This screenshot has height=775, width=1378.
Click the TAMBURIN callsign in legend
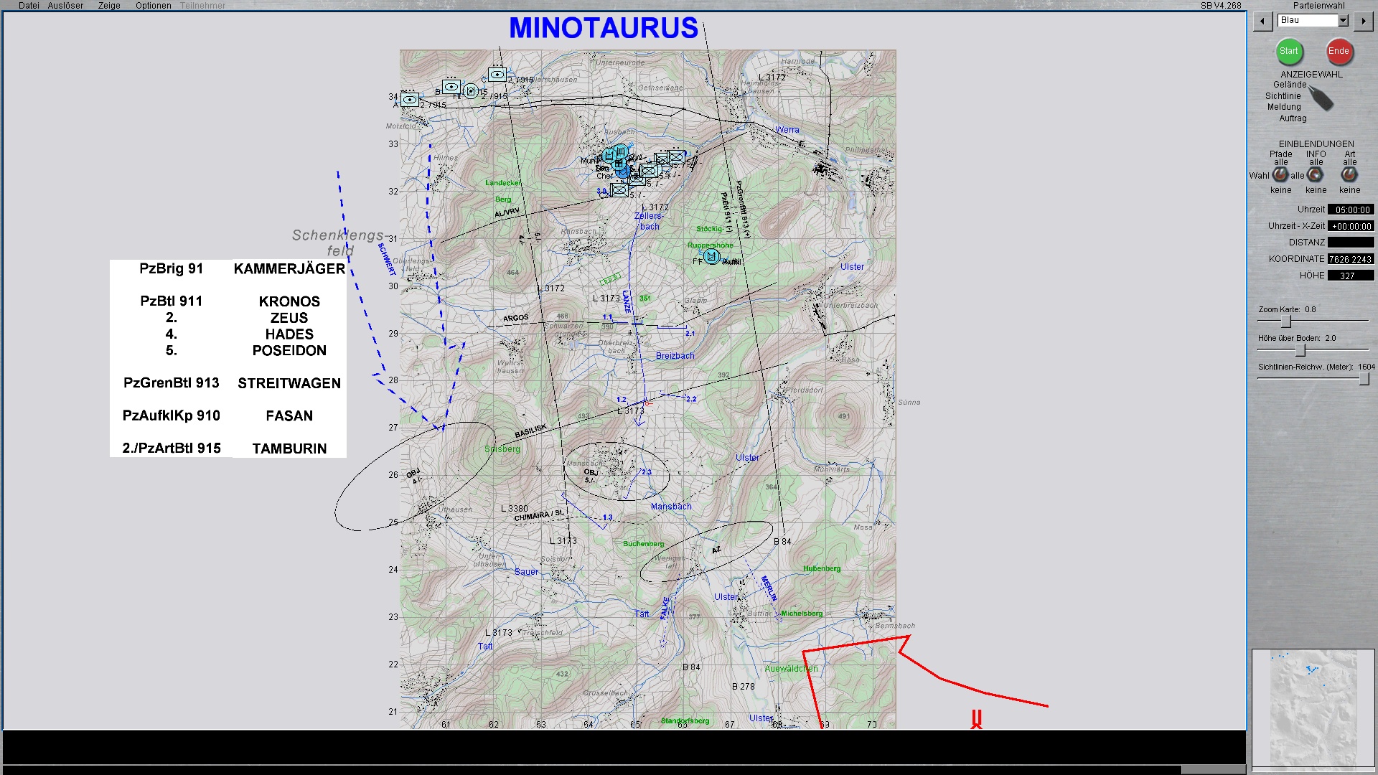click(x=289, y=448)
